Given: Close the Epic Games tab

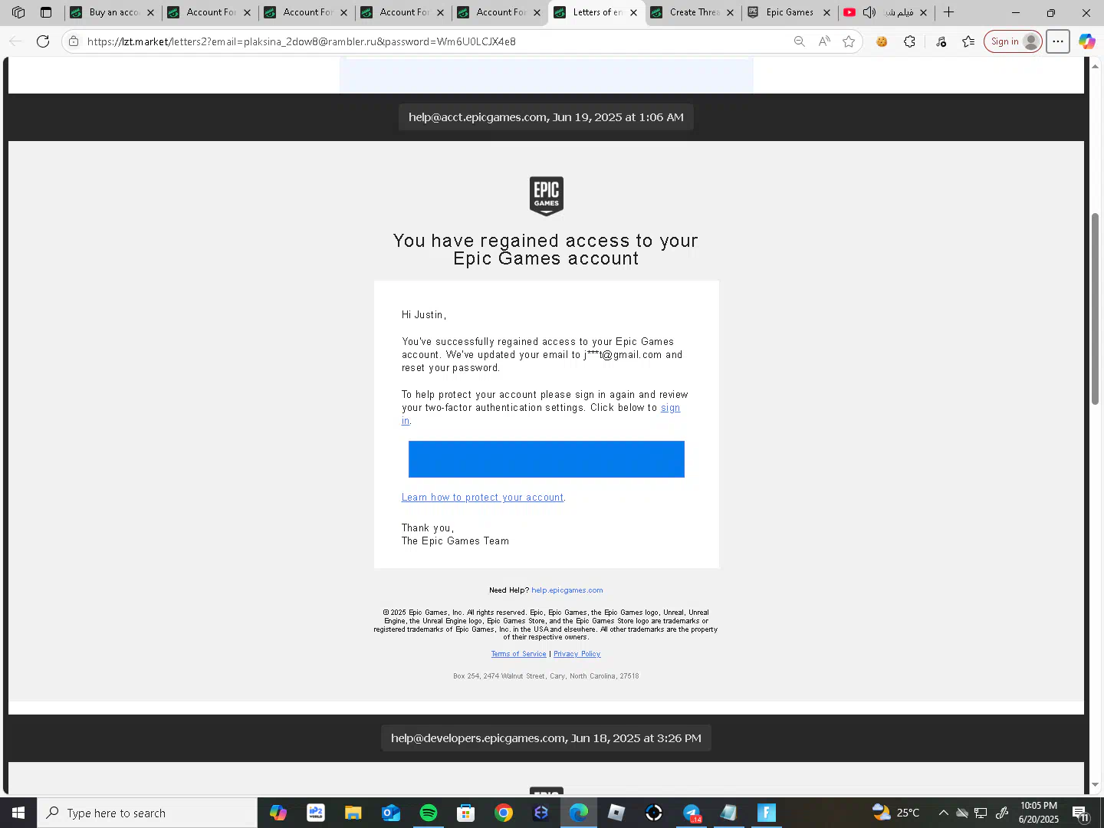Looking at the screenshot, I should pyautogui.click(x=826, y=12).
